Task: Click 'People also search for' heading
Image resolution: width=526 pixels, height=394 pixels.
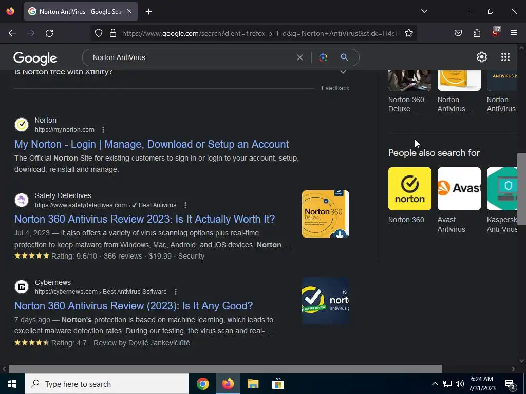Action: tap(434, 153)
